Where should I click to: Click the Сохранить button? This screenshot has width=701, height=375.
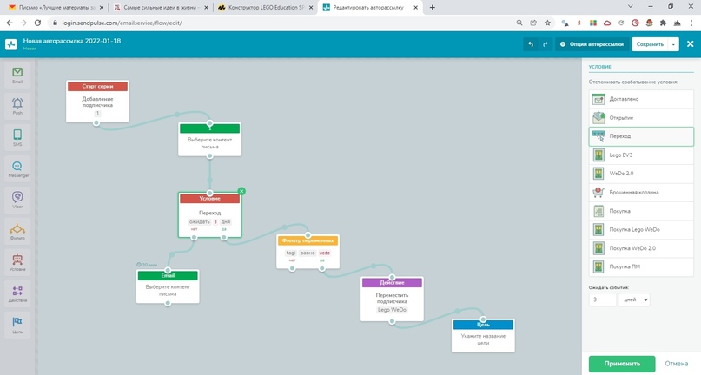pyautogui.click(x=650, y=44)
